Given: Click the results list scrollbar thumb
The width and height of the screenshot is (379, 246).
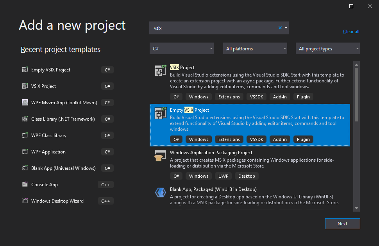Looking at the screenshot, I should (356, 94).
